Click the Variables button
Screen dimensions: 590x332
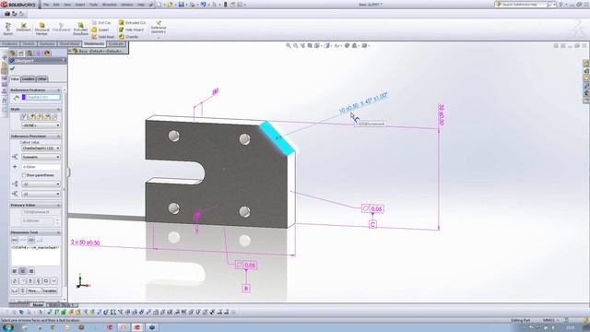(50, 291)
